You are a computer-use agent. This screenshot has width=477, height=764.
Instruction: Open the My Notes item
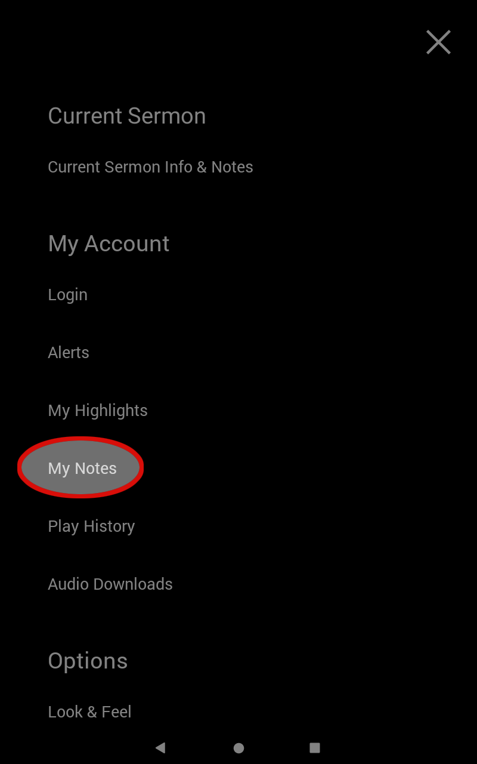[82, 469]
